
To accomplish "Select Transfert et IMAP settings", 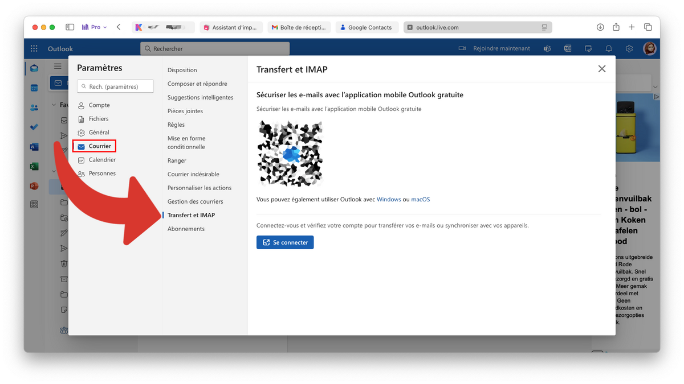I will 191,215.
